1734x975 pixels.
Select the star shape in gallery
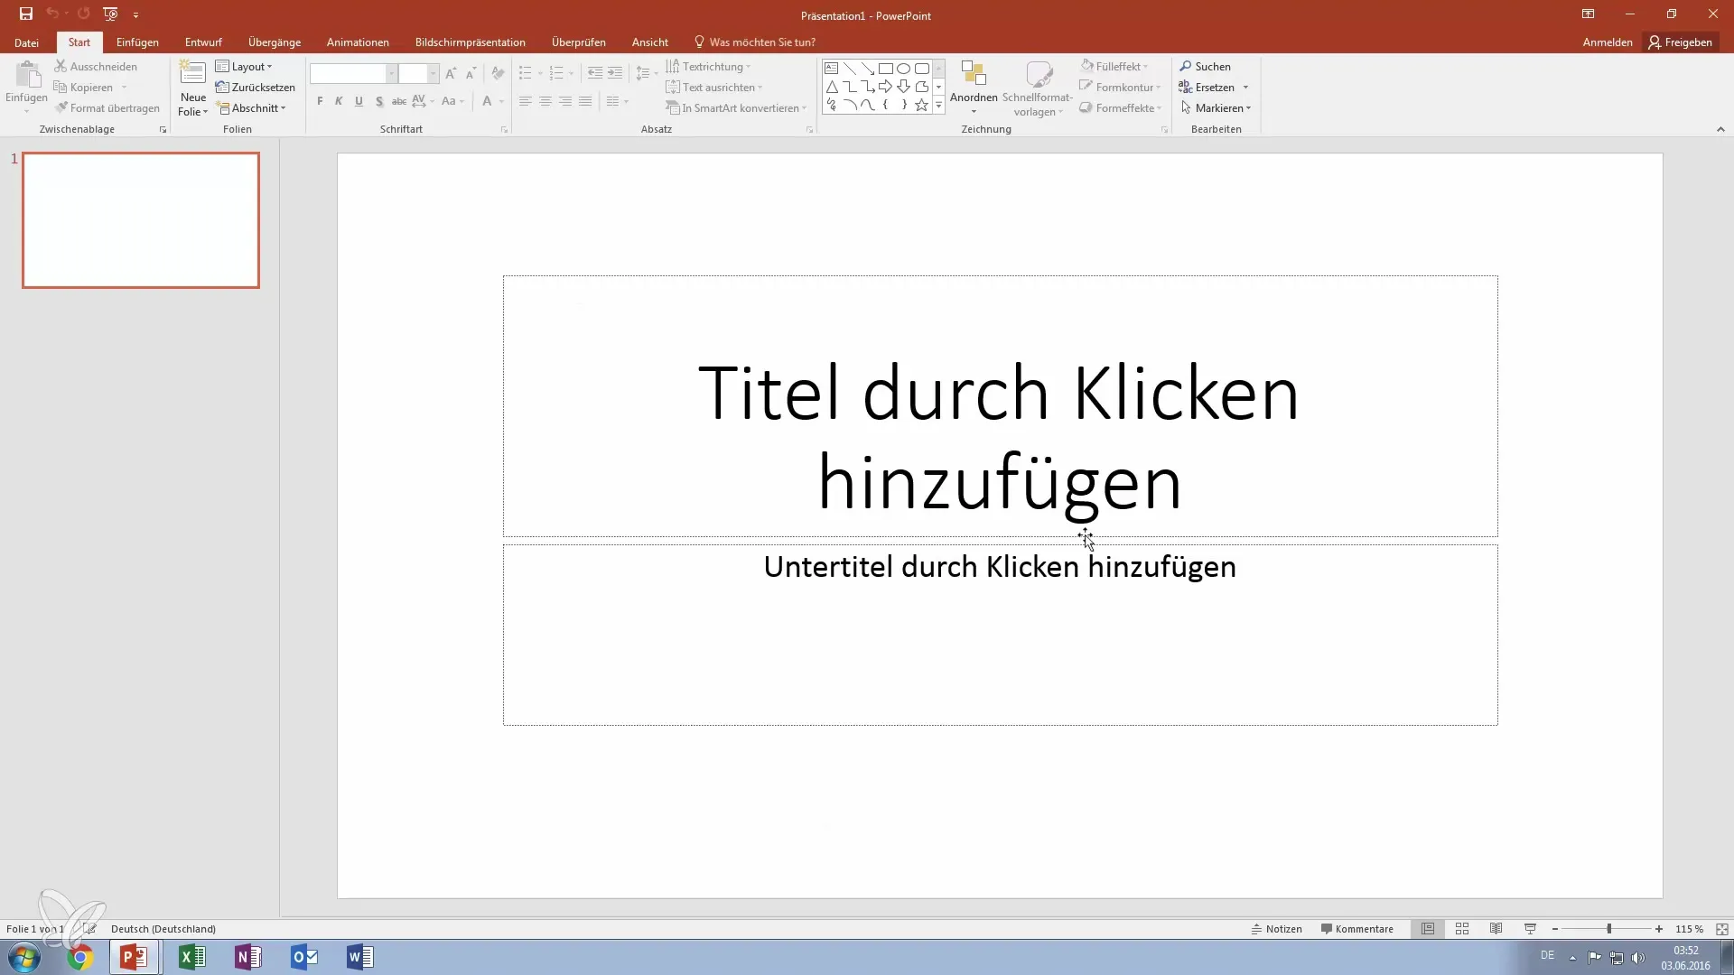click(x=921, y=105)
